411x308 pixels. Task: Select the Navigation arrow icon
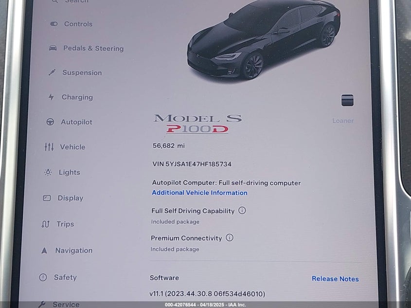(44, 251)
